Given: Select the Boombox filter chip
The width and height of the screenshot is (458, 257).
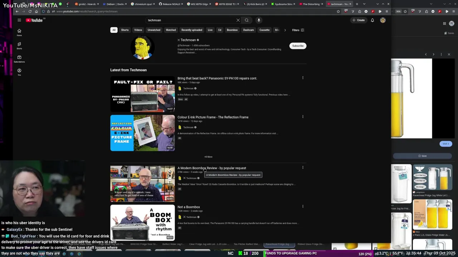Looking at the screenshot, I should [x=232, y=30].
